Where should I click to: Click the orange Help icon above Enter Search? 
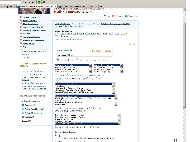pyautogui.click(x=130, y=44)
